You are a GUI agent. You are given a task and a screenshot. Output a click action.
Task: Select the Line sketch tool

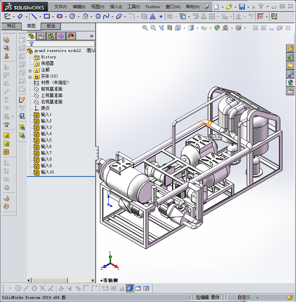click(x=34, y=17)
